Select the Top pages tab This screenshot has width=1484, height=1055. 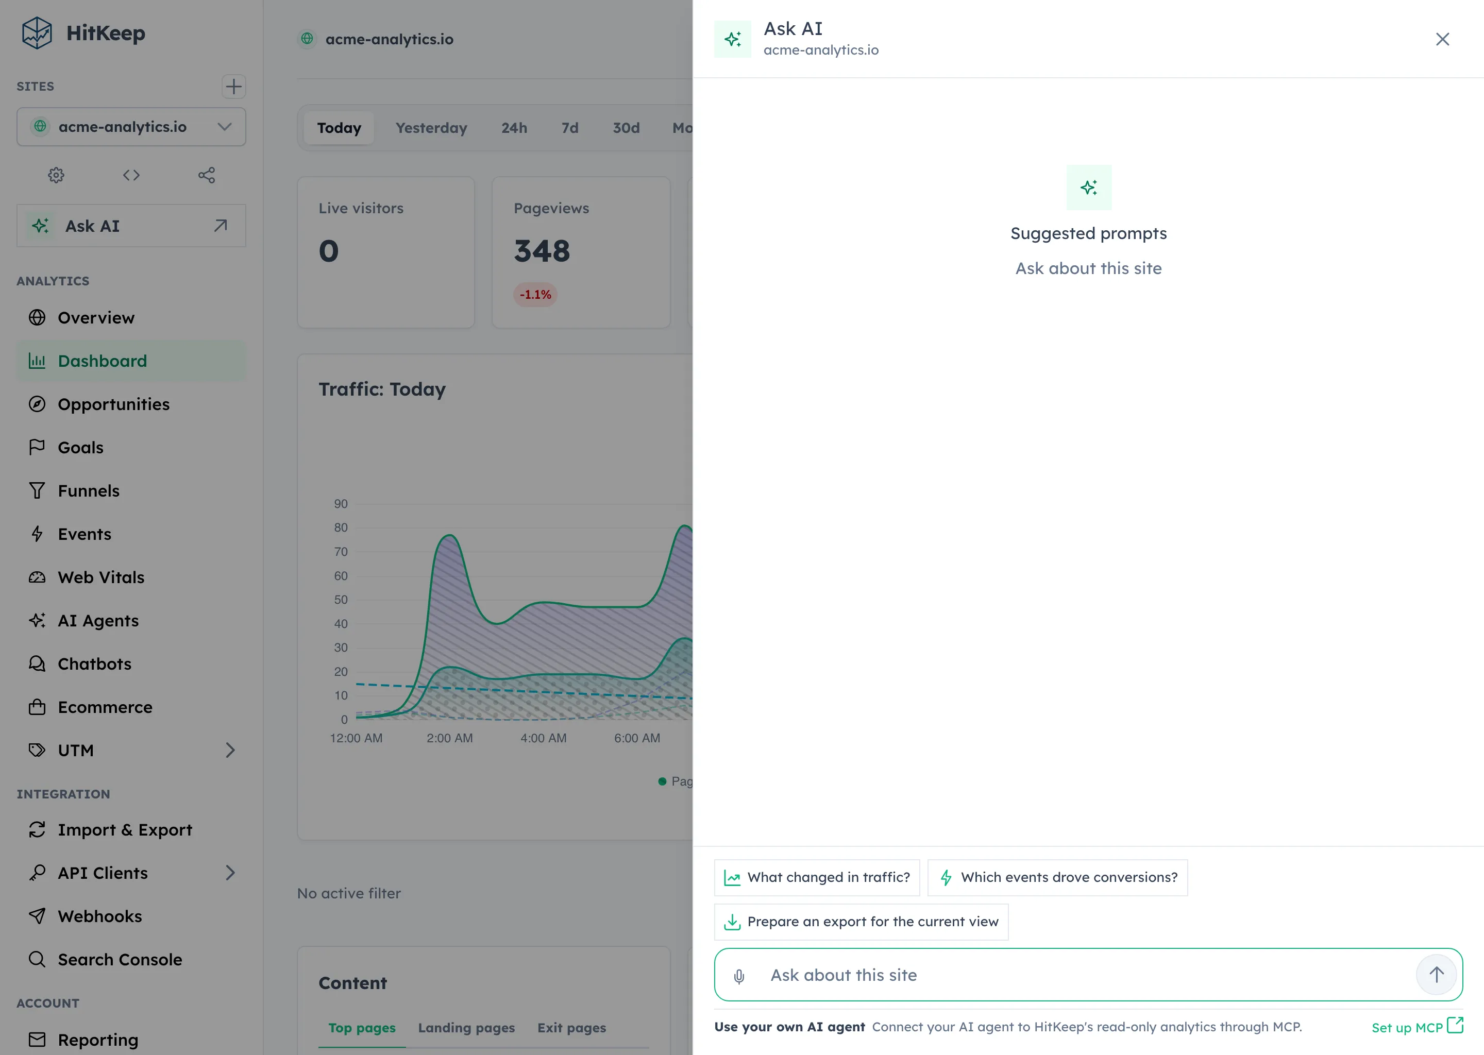(362, 1028)
